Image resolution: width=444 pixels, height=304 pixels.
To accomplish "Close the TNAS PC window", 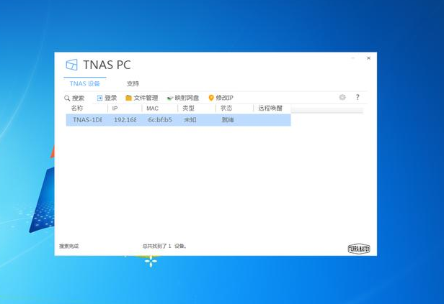I will tap(368, 58).
